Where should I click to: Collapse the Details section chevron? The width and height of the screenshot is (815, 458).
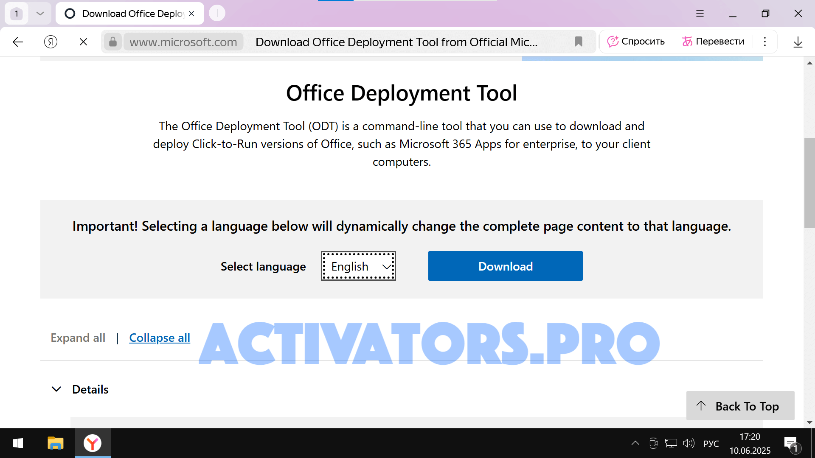click(x=56, y=389)
